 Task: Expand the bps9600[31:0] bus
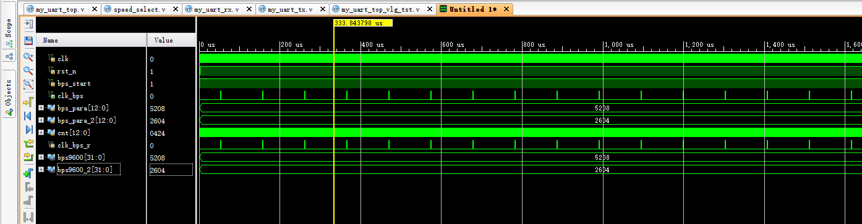[41, 157]
